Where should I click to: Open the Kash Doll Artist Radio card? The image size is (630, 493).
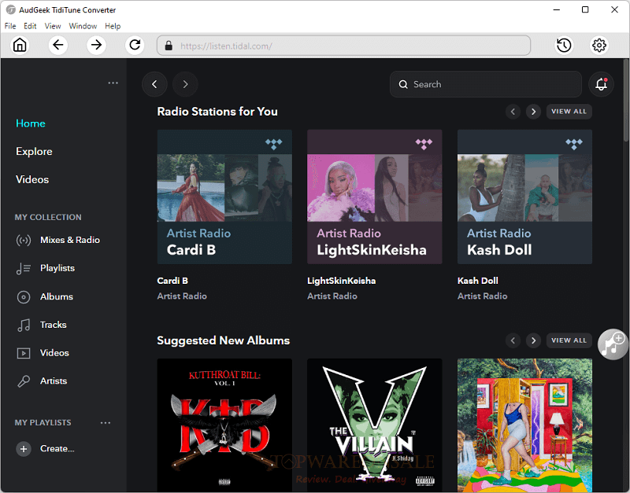point(524,197)
